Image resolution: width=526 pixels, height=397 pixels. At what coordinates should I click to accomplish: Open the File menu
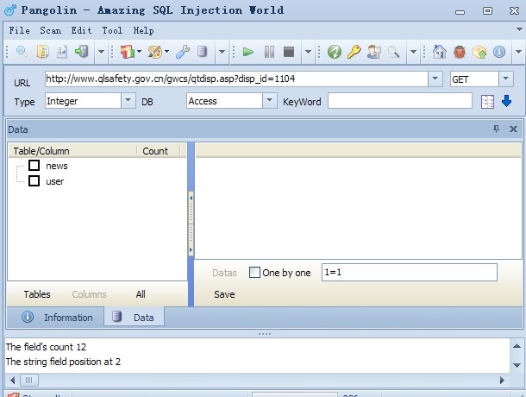19,30
